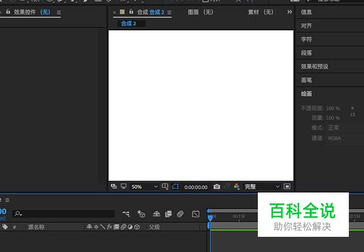
Task: Click the show channel RGB color icon
Action: [237, 187]
